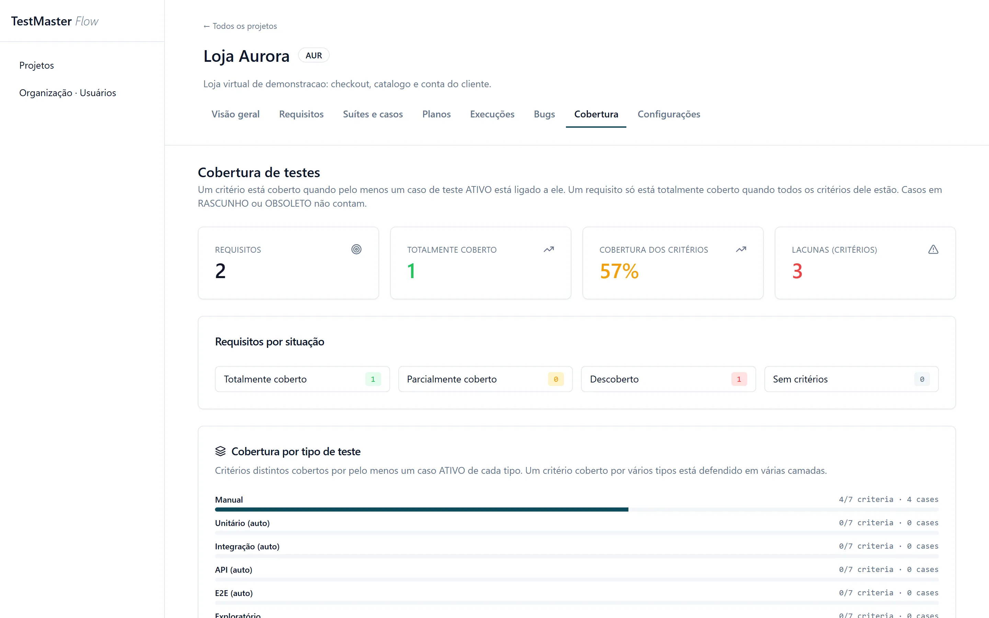Open the Visão geral tab

235,114
